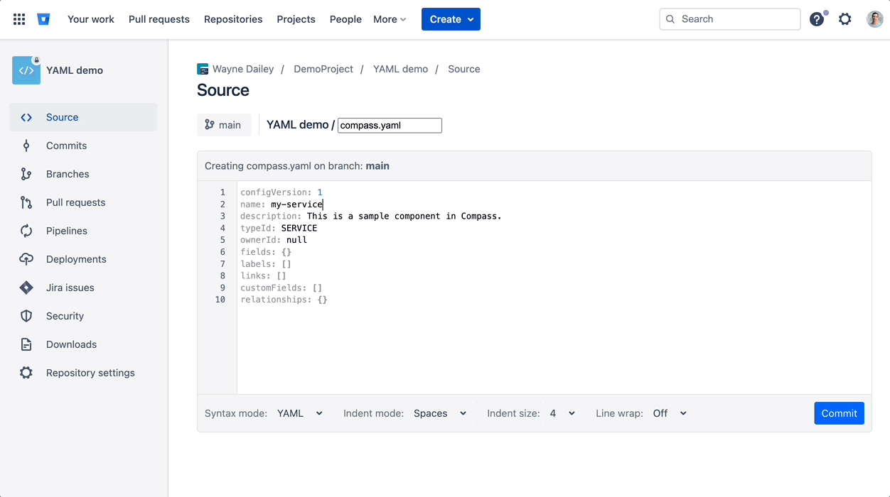Click the 'labels: []' editor line
The height and width of the screenshot is (497, 890).
(266, 264)
